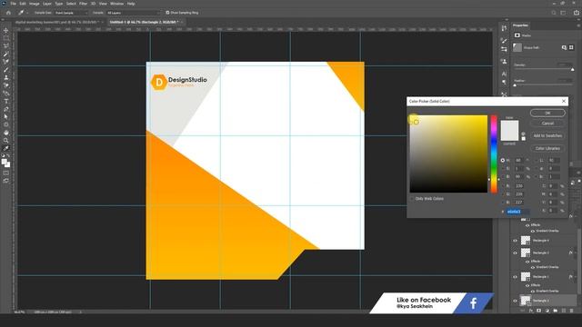Select the Zoom magnifier tool

tap(6, 141)
